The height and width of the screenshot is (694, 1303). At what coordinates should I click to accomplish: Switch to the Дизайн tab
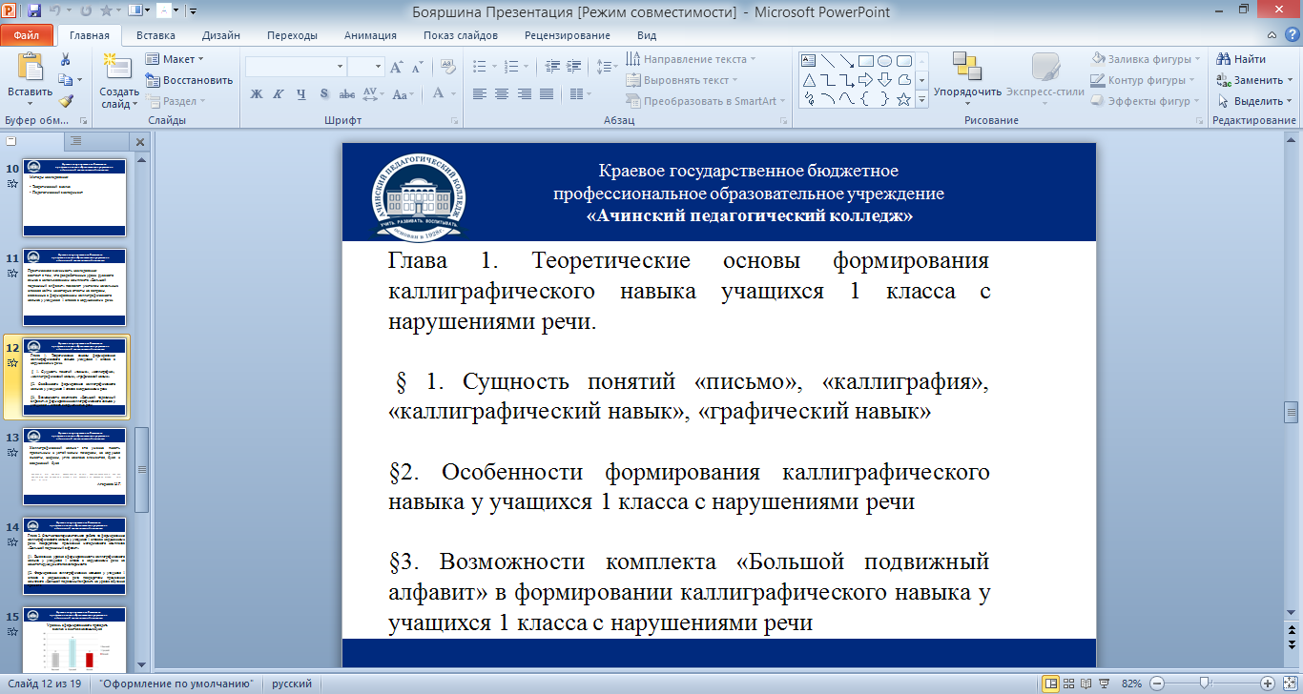click(x=221, y=35)
